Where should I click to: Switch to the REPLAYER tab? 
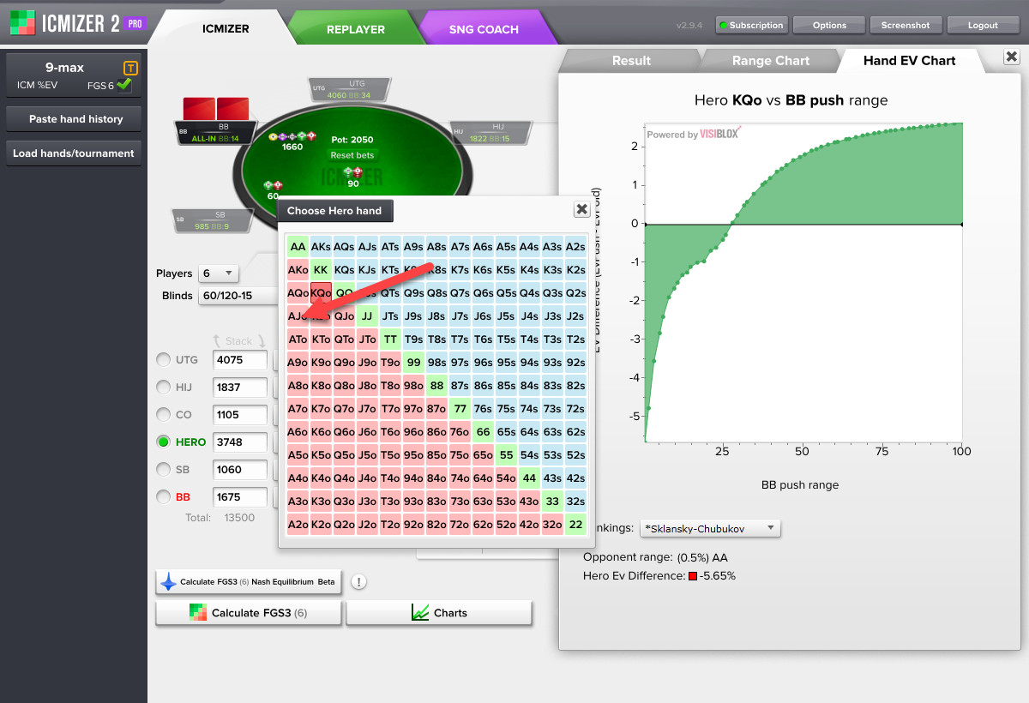tap(355, 29)
